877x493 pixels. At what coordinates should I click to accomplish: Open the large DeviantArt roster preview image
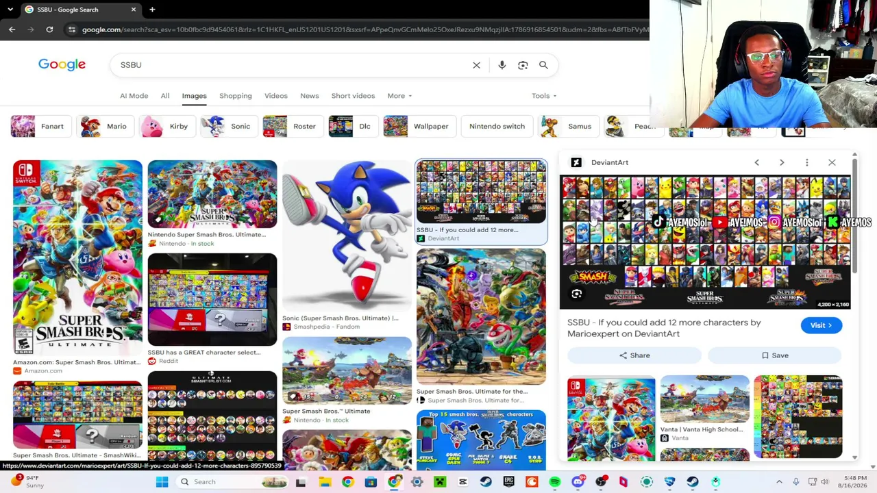click(x=705, y=242)
